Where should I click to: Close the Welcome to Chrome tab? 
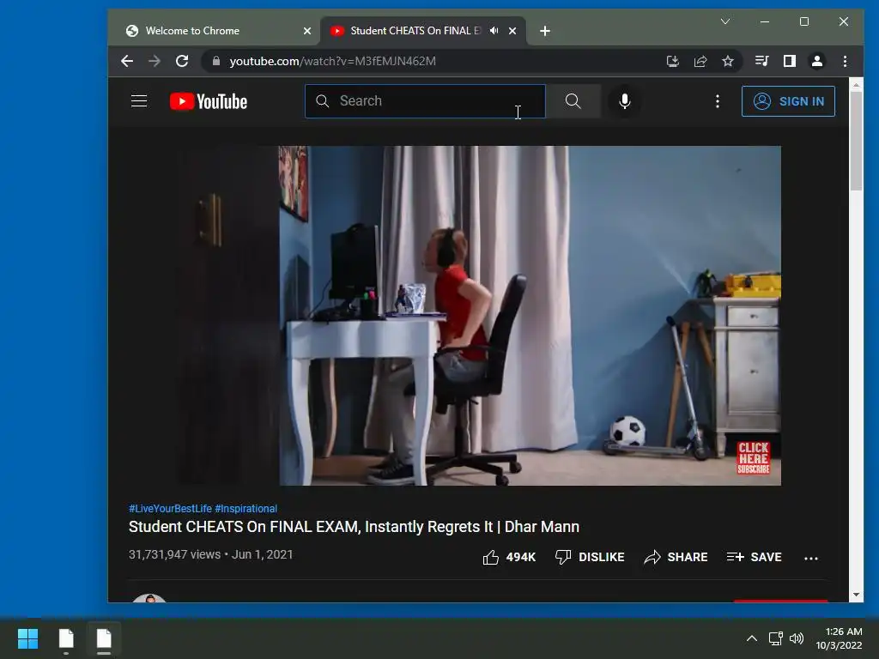tap(307, 31)
